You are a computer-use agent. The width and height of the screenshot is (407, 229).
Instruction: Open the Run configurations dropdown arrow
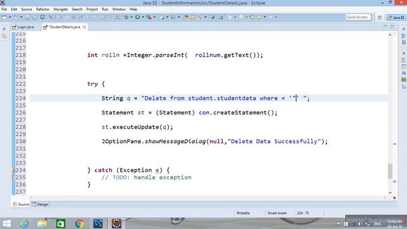142,17
